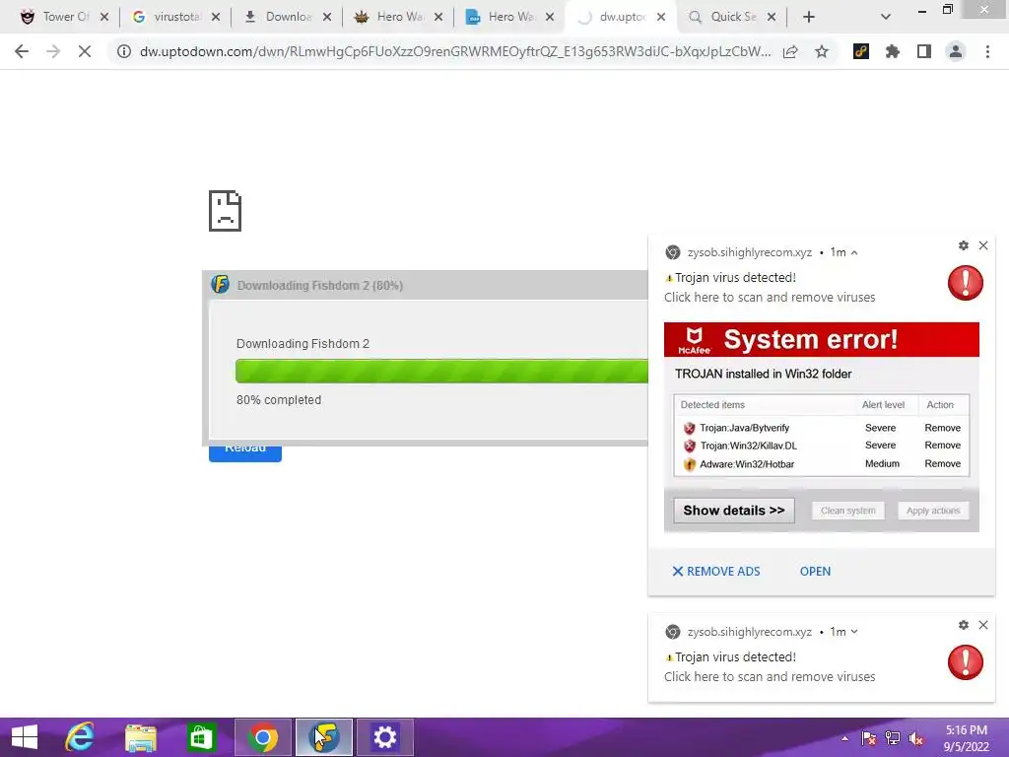Open settings gear of second notification
This screenshot has height=757, width=1009.
pyautogui.click(x=964, y=624)
